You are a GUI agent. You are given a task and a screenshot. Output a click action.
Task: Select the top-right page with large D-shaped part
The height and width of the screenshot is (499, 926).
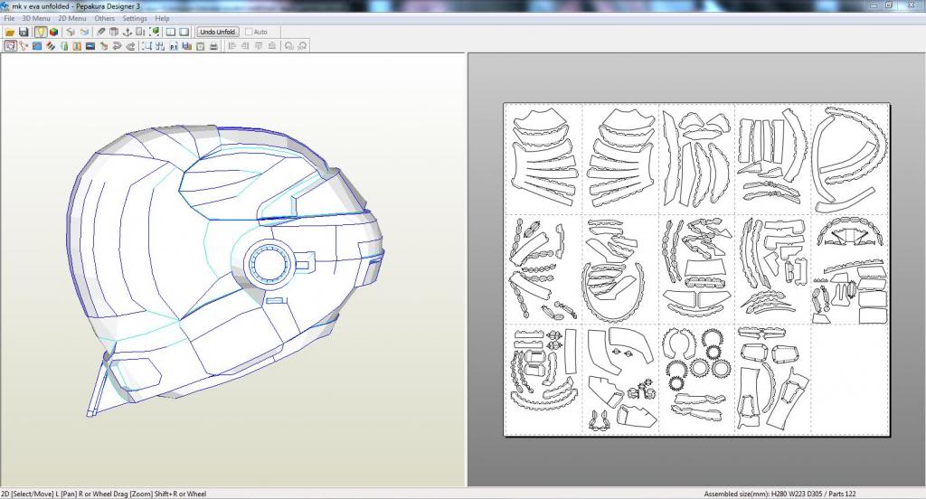tap(850, 159)
